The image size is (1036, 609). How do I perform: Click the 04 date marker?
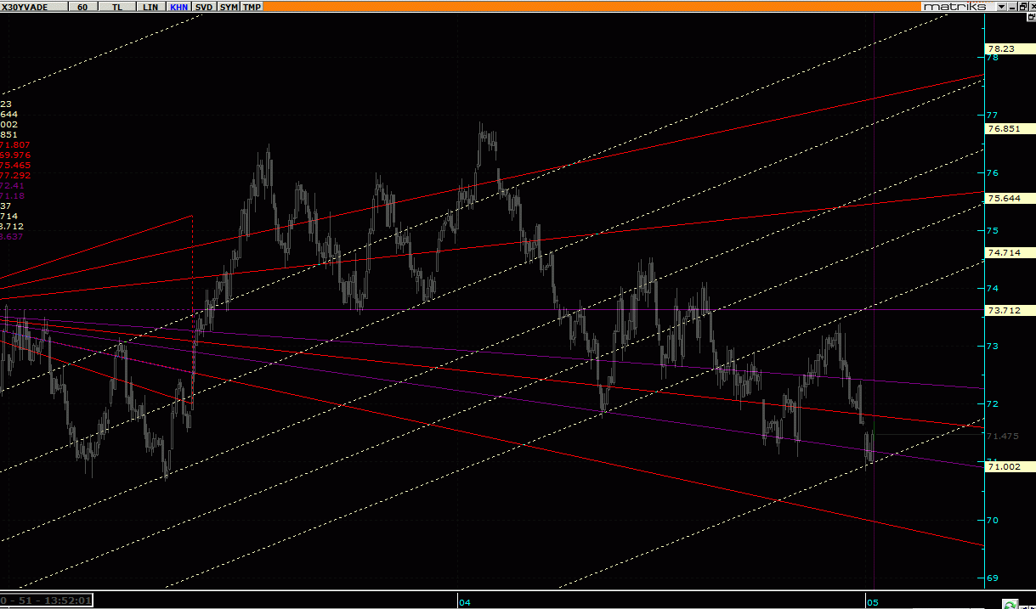[x=465, y=602]
